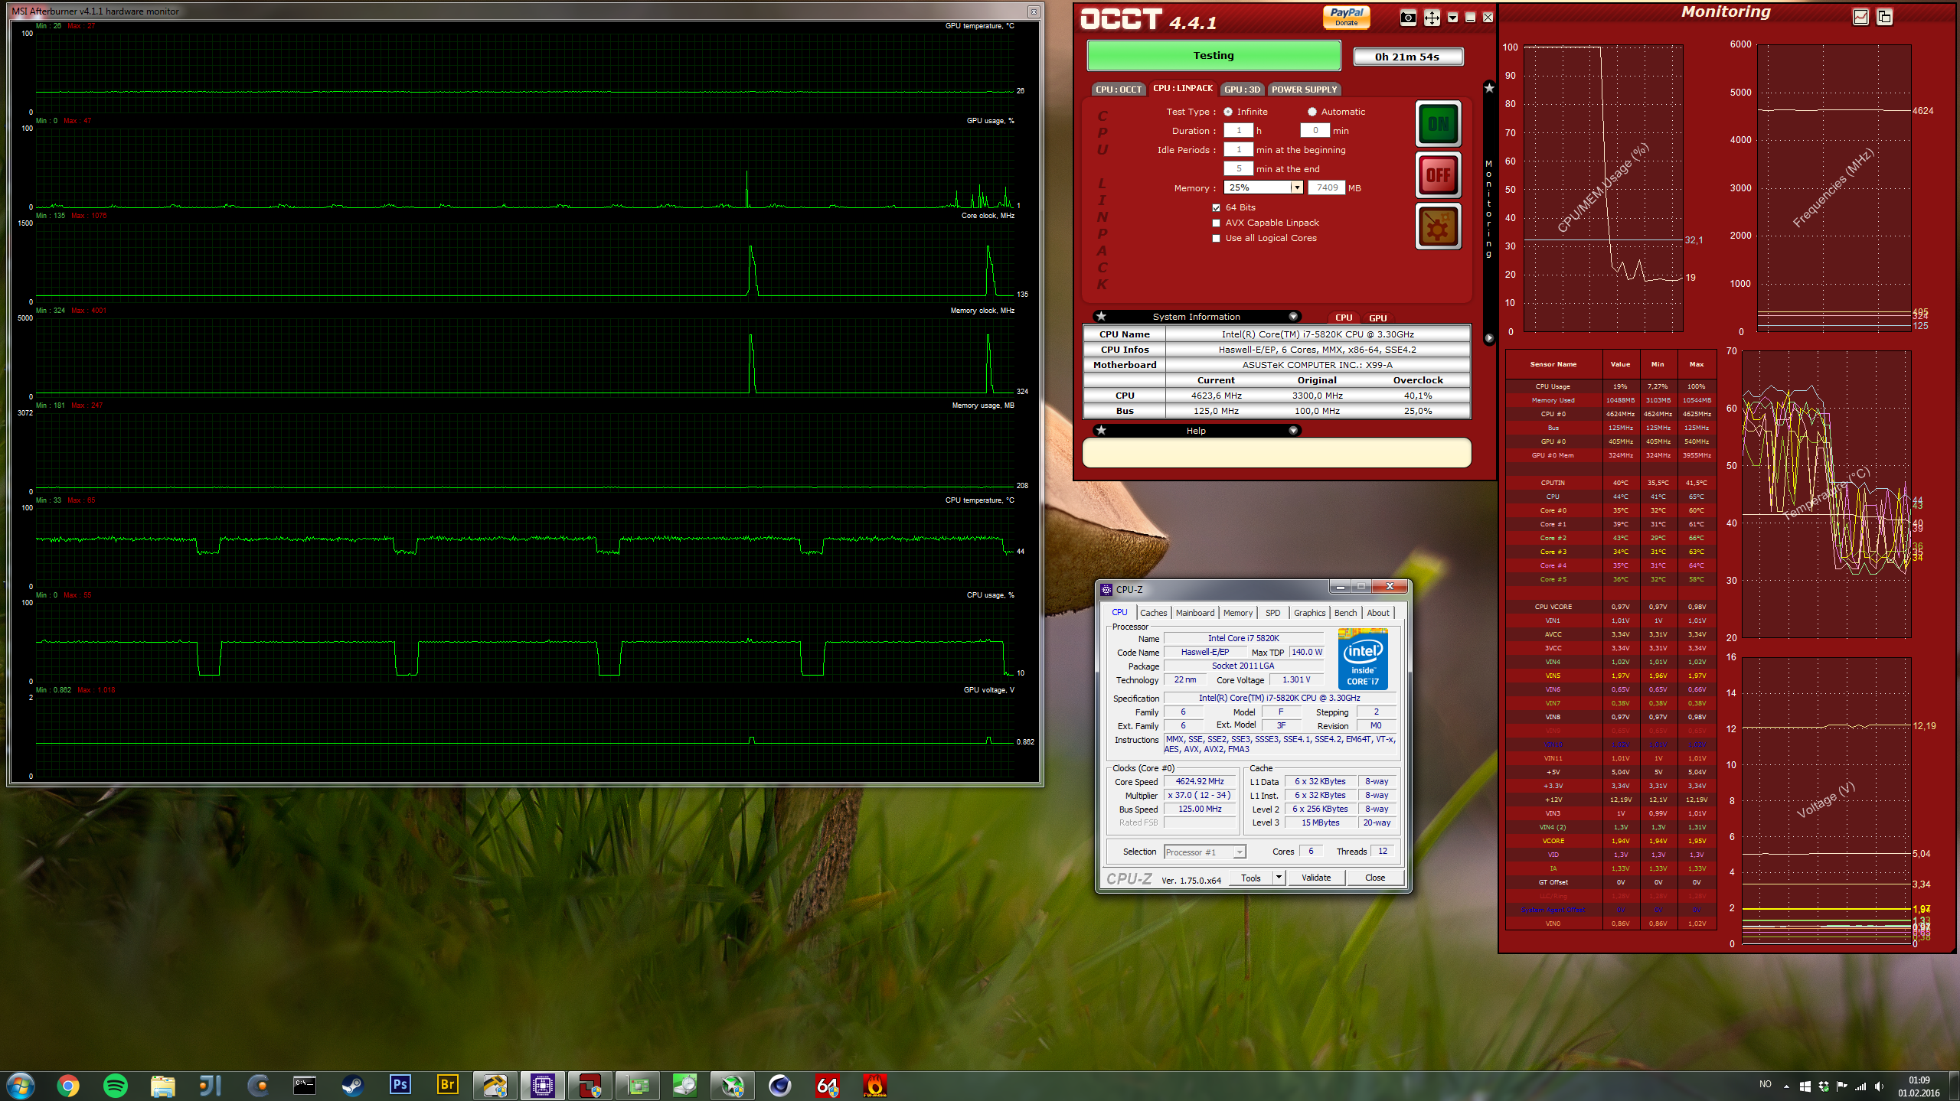Launch Google Chrome from taskbar
1960x1101 pixels.
pos(68,1086)
